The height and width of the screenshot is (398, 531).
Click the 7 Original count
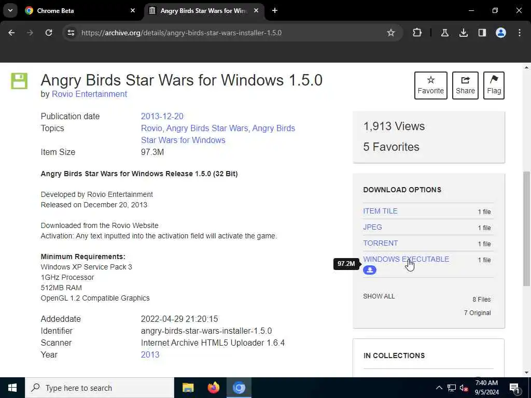(477, 313)
